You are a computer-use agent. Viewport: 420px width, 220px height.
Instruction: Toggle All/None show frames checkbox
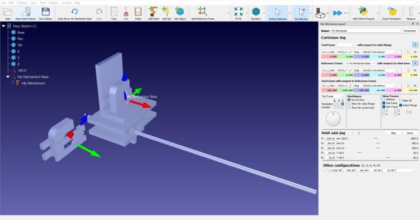click(384, 100)
